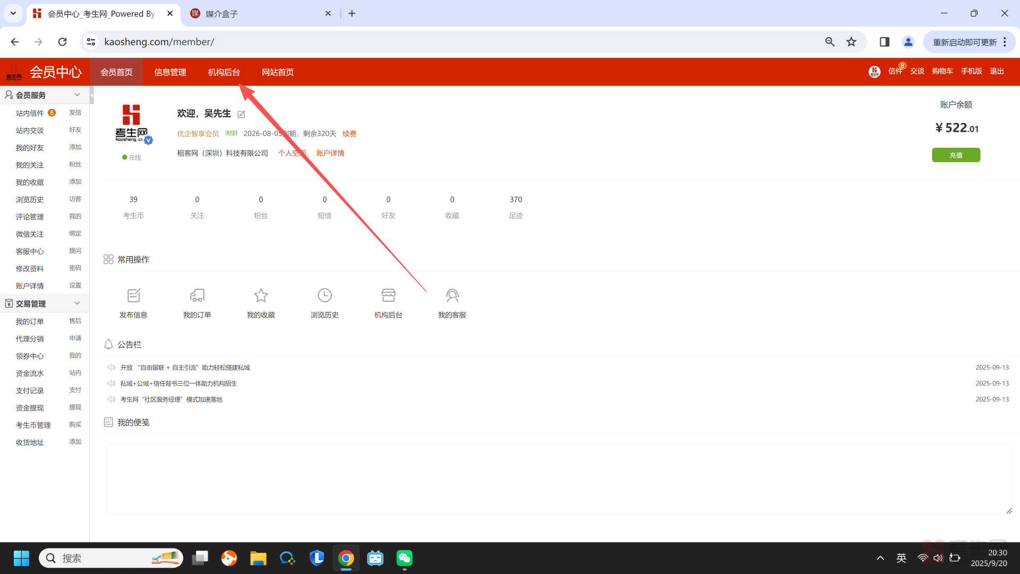Viewport: 1020px width, 574px height.
Task: Open 网站首页 in top navigation
Action: tap(277, 72)
